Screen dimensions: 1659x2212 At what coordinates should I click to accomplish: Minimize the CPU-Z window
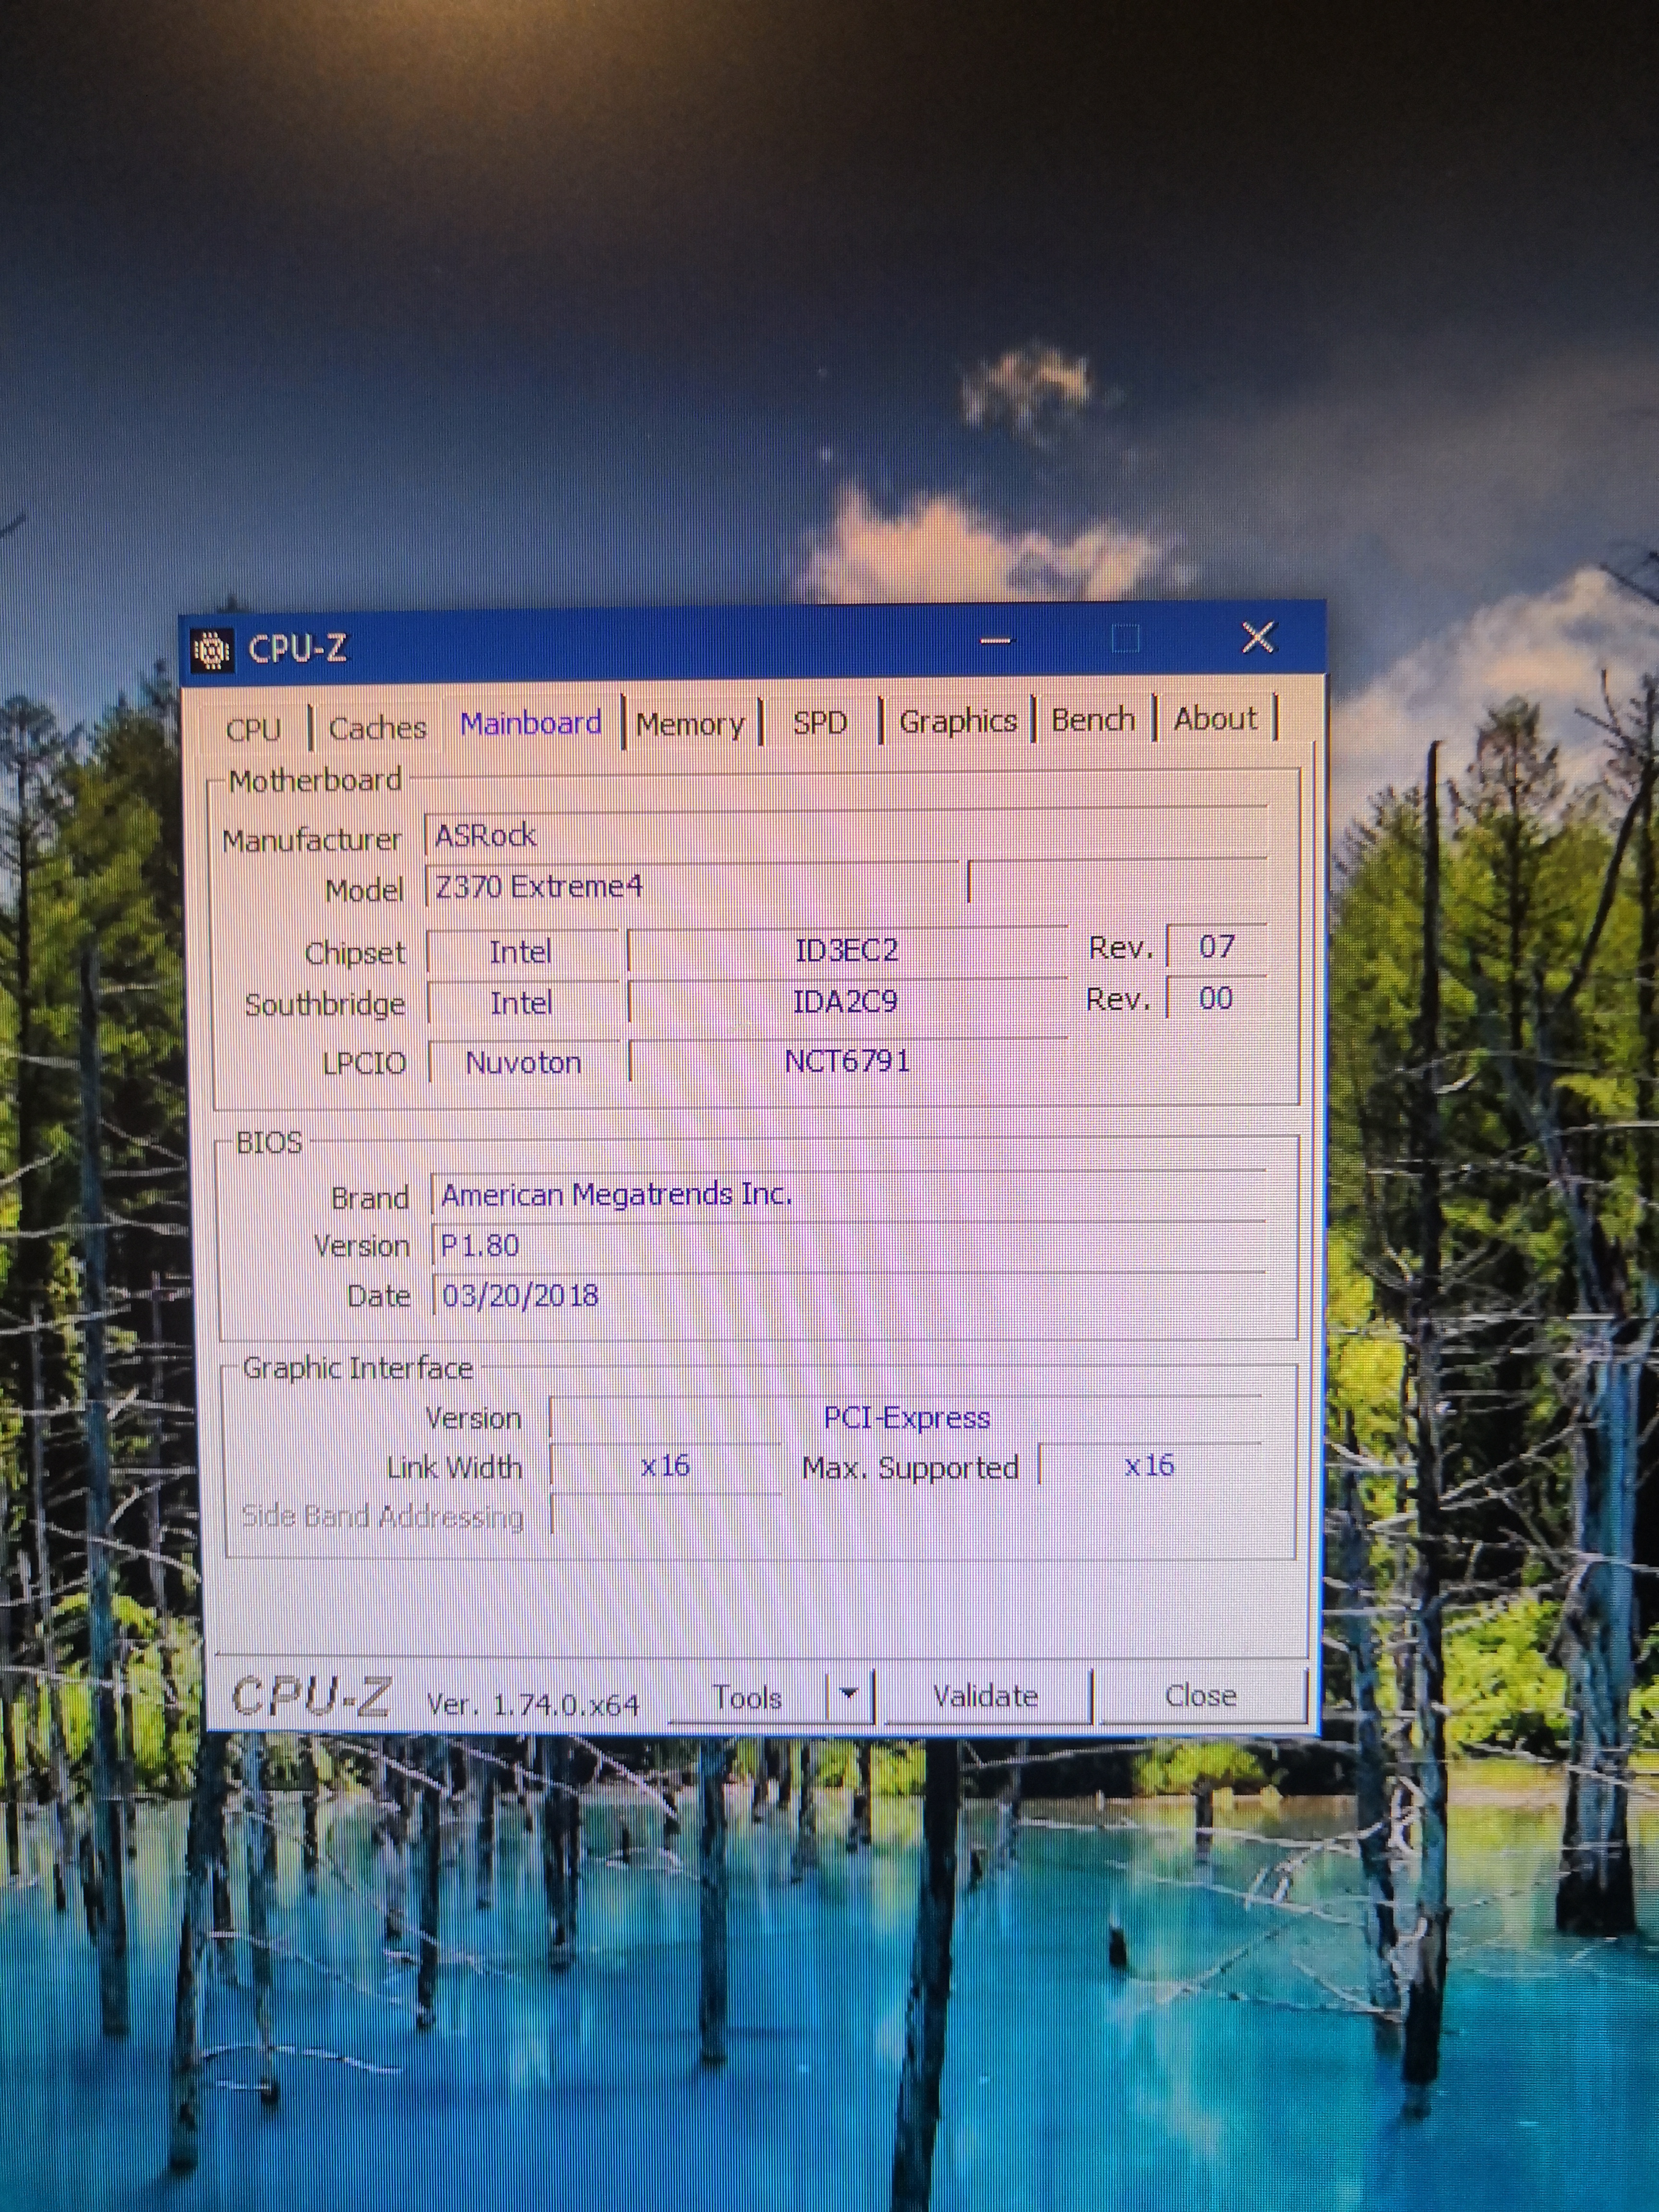(x=995, y=641)
